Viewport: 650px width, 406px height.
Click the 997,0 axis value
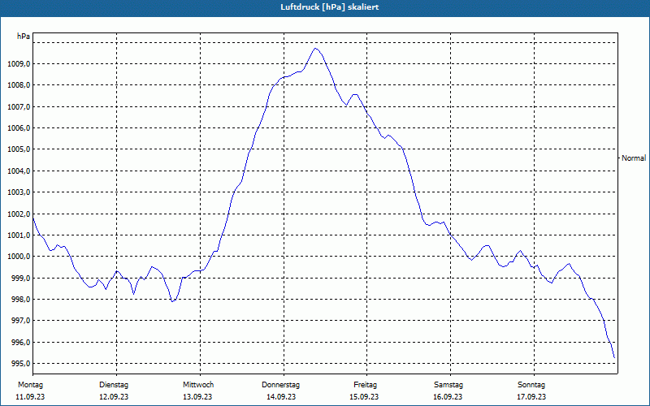[x=20, y=321]
